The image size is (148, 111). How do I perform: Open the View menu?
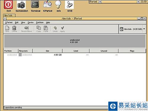click(23, 22)
